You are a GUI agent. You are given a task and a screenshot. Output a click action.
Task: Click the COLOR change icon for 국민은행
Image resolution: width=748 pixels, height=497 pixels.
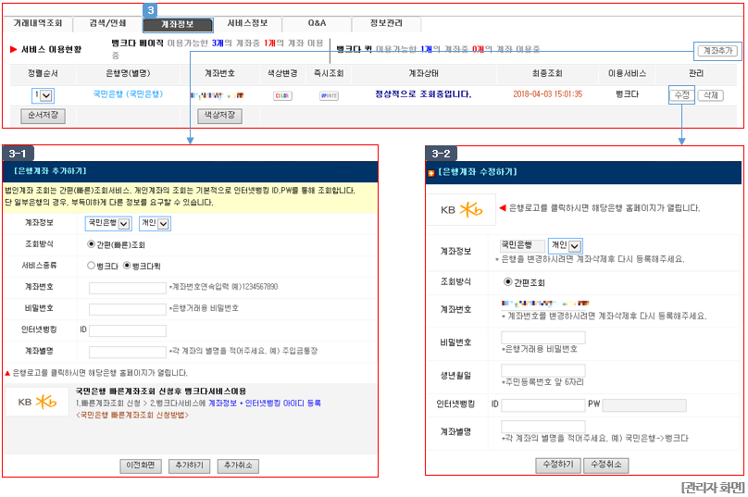pyautogui.click(x=282, y=96)
